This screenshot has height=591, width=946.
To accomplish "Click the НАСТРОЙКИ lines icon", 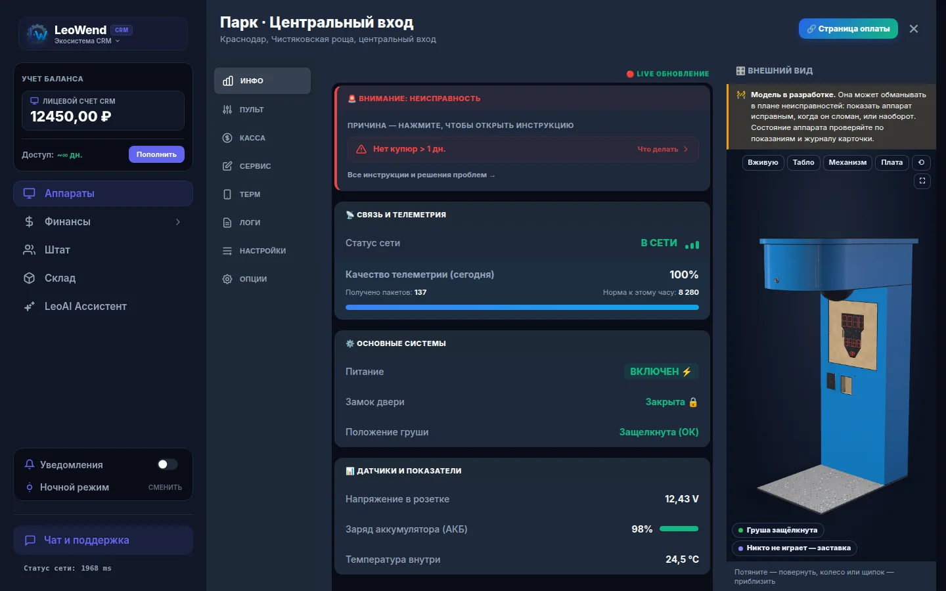I will [x=227, y=251].
